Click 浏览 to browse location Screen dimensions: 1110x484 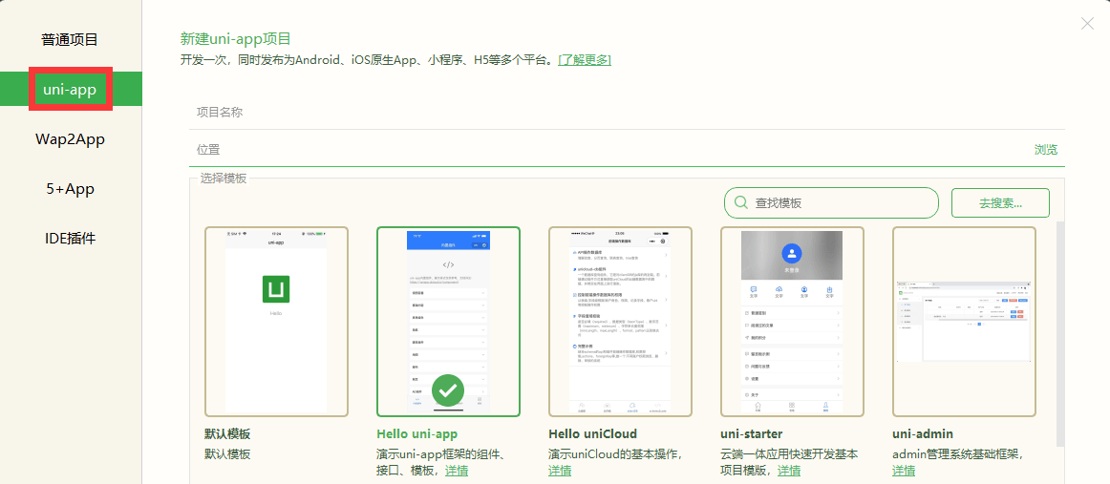pyautogui.click(x=1046, y=149)
